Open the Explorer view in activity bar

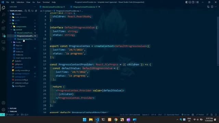[x=3, y=8]
